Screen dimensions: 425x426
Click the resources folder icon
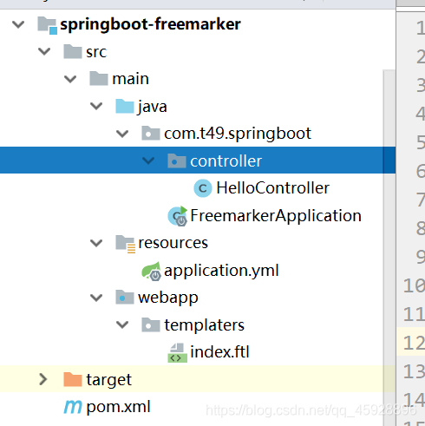click(125, 244)
